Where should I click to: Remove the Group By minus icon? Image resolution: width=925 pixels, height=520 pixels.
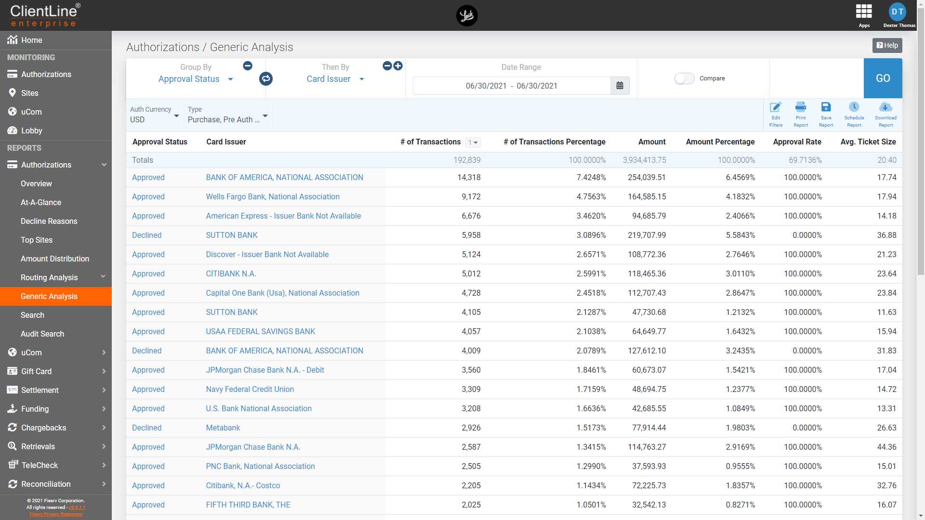[x=248, y=66]
